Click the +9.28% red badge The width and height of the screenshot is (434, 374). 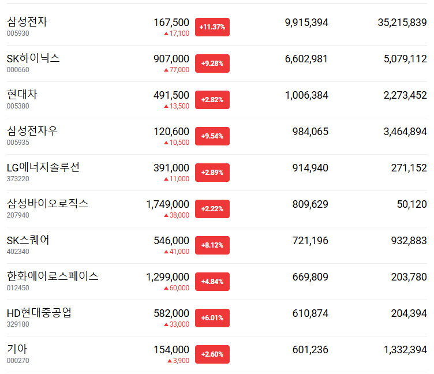pos(212,63)
